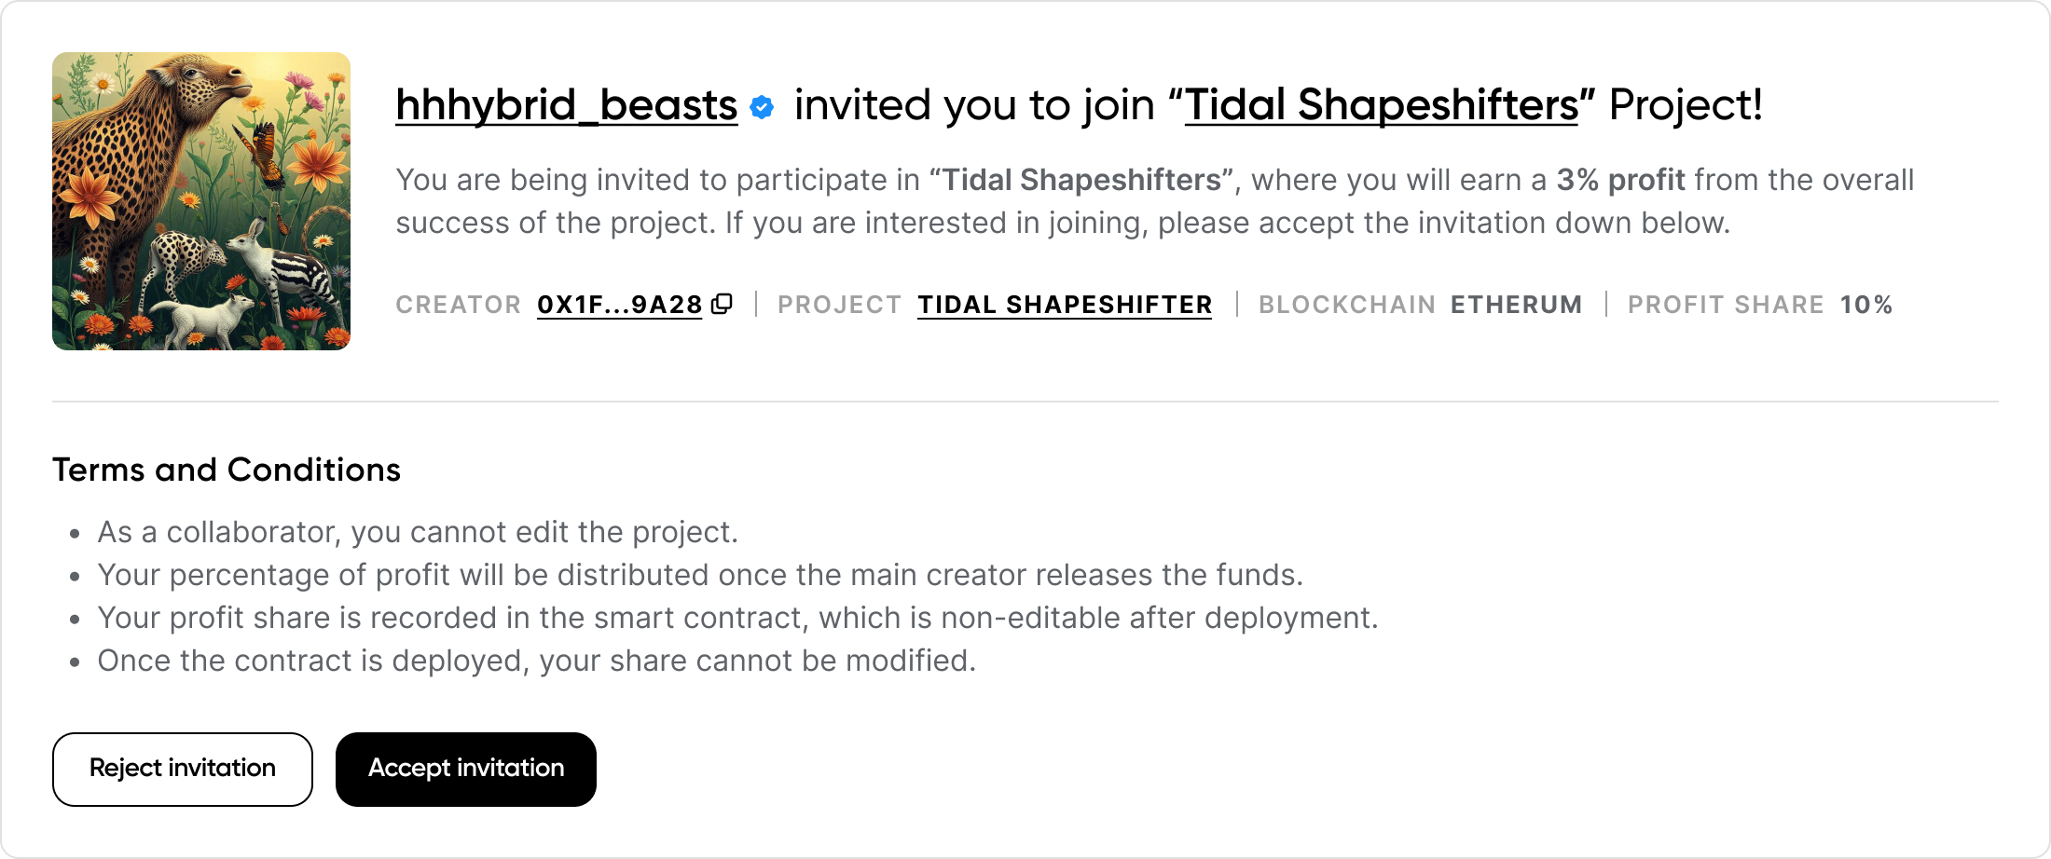Click the BLOCKCHAIN label
This screenshot has height=859, width=2051.
point(1346,305)
